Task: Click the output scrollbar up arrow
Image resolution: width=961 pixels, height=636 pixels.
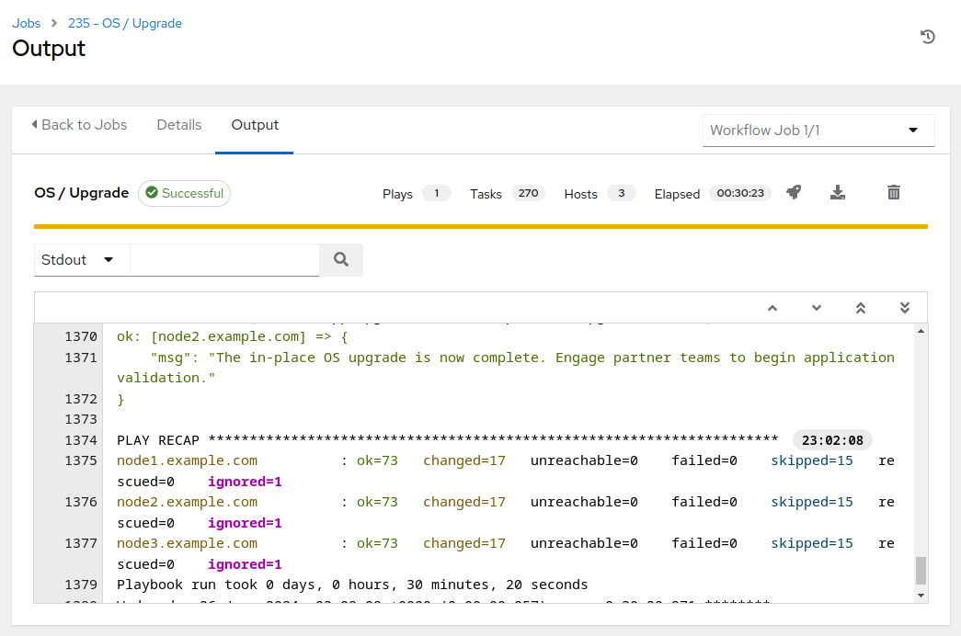Action: click(x=921, y=331)
